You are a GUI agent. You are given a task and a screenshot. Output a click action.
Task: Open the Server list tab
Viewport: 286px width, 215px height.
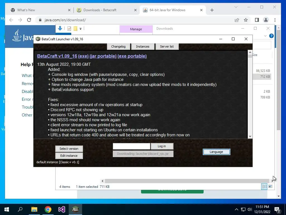tap(167, 46)
